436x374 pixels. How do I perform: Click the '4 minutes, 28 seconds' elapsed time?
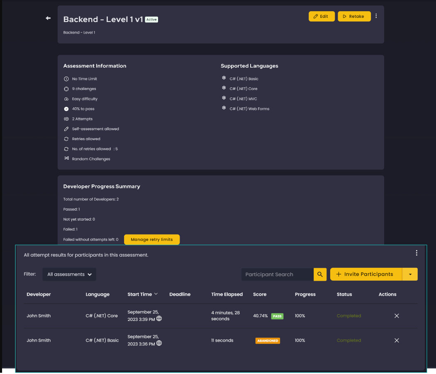(225, 316)
